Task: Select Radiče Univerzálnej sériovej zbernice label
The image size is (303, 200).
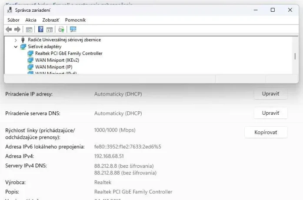Action: (x=64, y=40)
